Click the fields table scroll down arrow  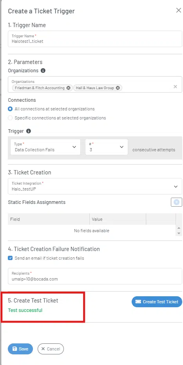(179, 233)
